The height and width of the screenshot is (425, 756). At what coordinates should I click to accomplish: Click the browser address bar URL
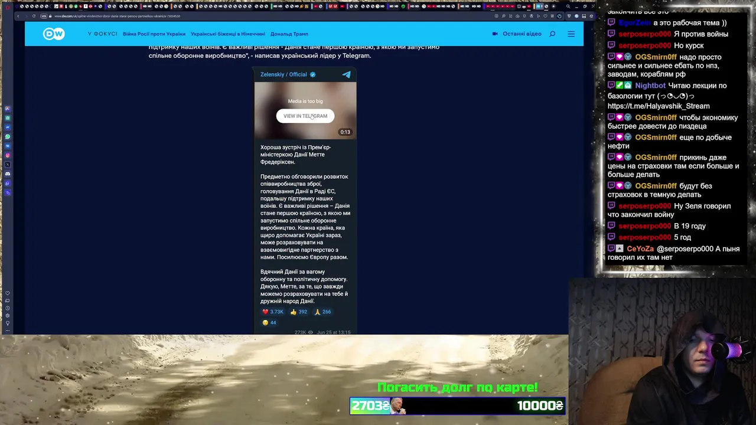[118, 16]
